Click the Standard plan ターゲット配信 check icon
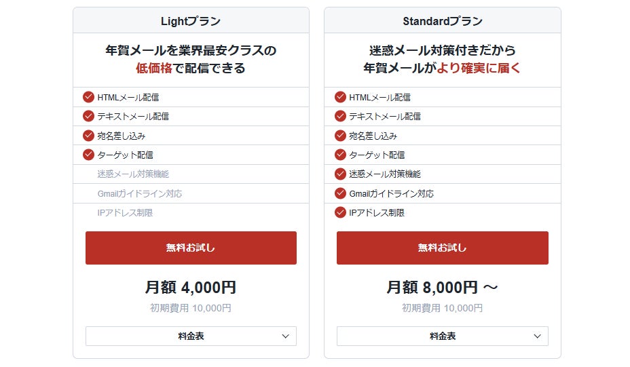 point(340,155)
